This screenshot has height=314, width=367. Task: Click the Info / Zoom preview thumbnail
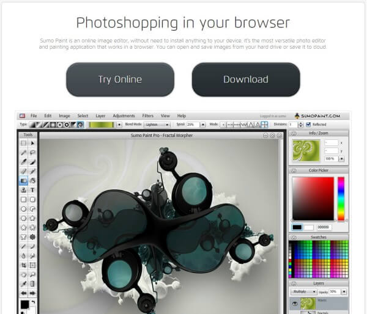click(306, 150)
